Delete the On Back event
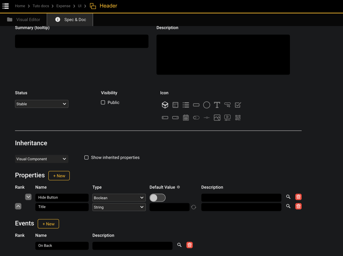 click(189, 245)
